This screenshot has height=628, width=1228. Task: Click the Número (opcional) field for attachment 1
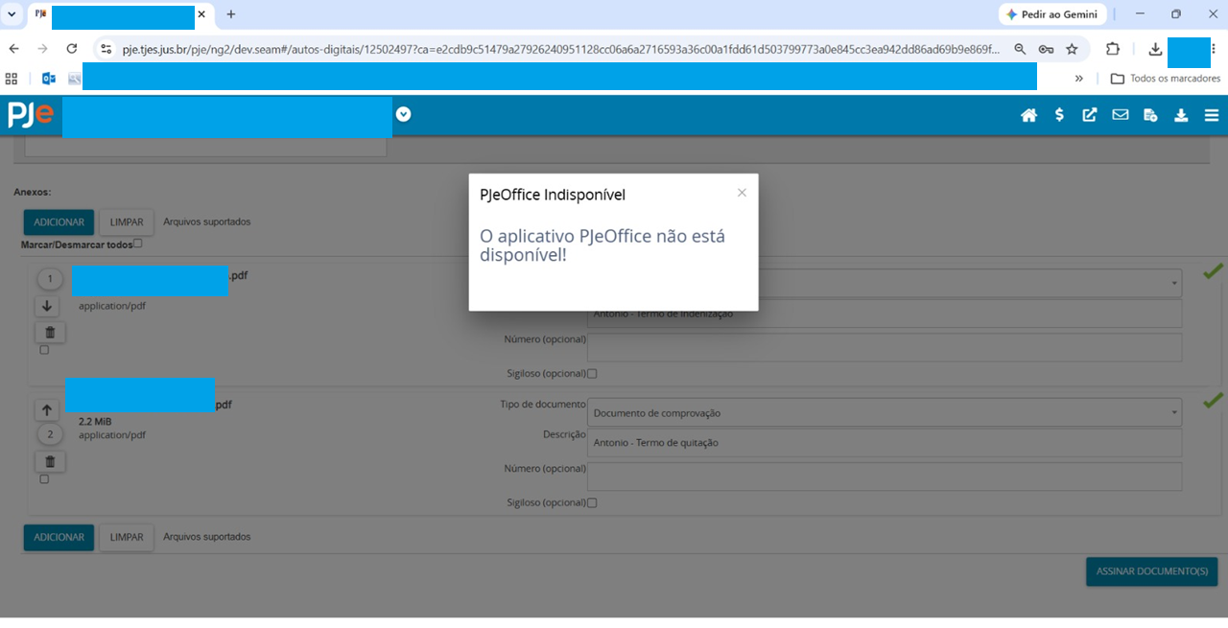click(885, 347)
